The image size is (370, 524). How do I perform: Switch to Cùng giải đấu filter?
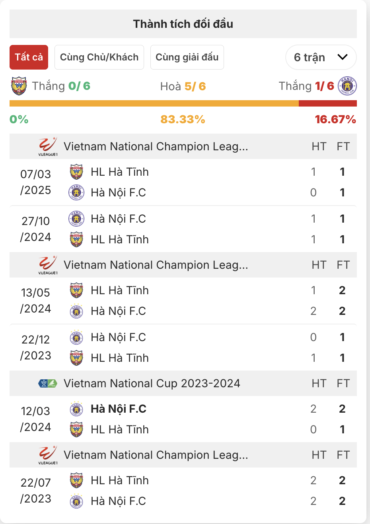pos(187,57)
